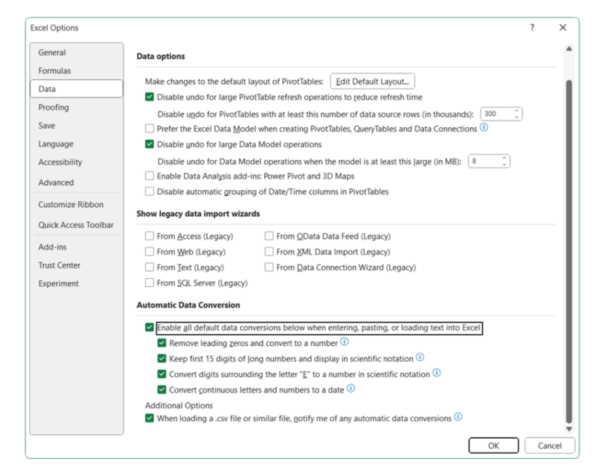Image resolution: width=598 pixels, height=471 pixels.
Task: Decrease Data Model MB size spinner down arrow
Action: 504,164
